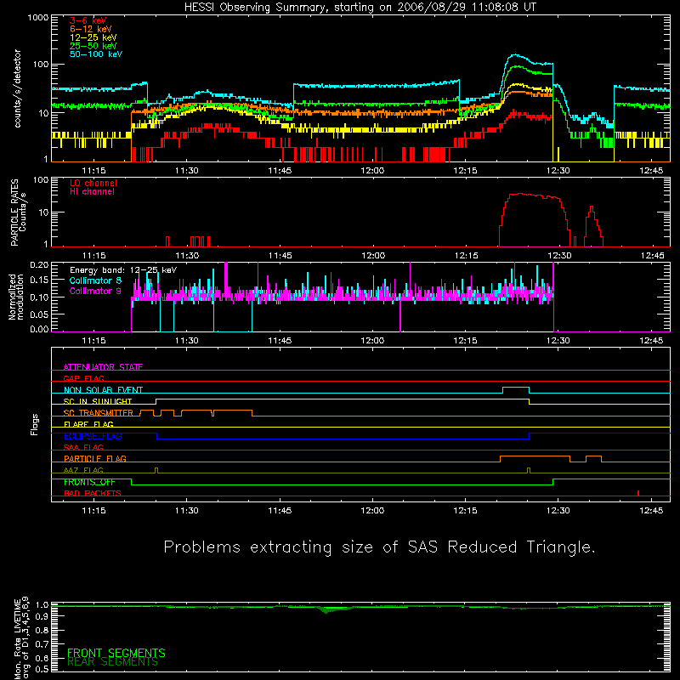
Task: Select the 12-25 keV legend entry in count-rate plot
Action: point(93,37)
